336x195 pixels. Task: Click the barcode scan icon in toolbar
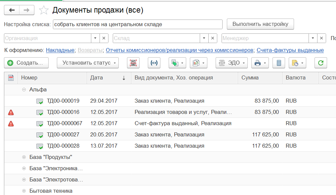pos(133,63)
